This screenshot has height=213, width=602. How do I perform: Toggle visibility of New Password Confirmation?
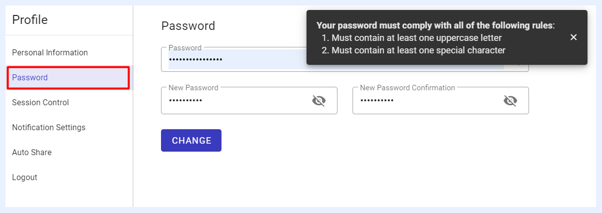(510, 101)
